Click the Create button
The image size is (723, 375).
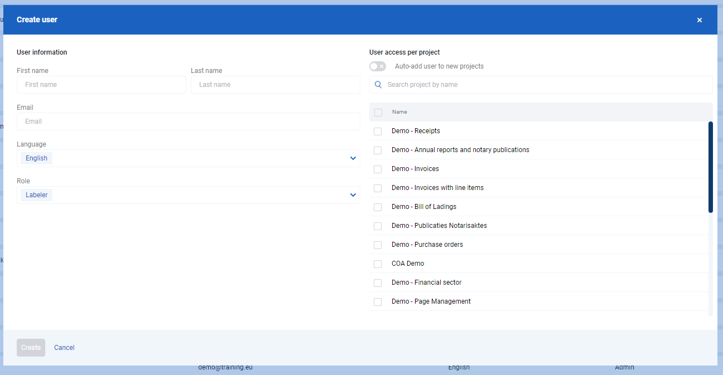pos(31,348)
